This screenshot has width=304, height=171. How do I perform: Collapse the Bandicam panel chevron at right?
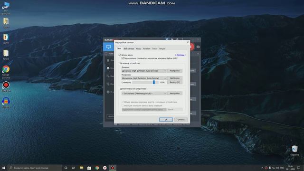198,54
